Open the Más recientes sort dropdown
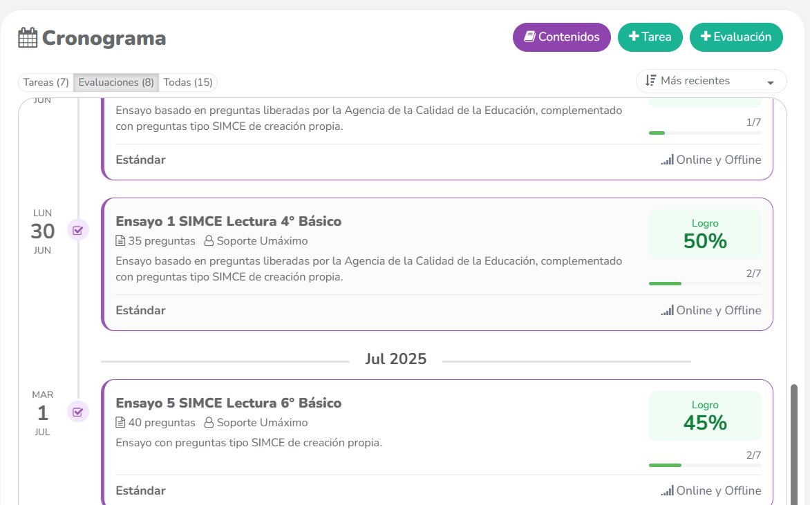 [710, 82]
